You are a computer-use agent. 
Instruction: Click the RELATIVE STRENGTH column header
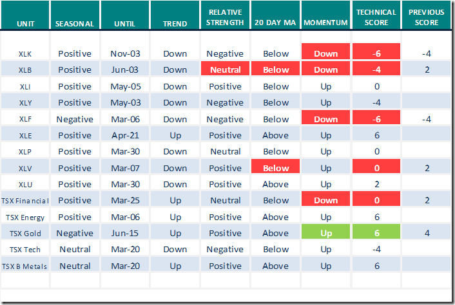[226, 17]
